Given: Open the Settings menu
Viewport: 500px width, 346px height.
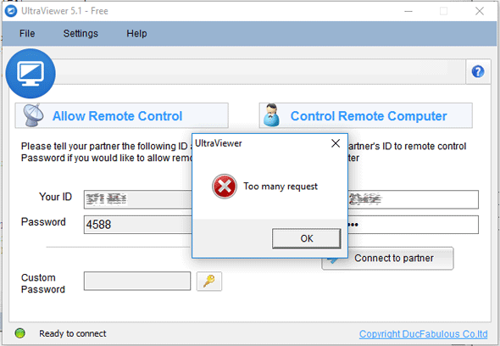Looking at the screenshot, I should pyautogui.click(x=81, y=34).
